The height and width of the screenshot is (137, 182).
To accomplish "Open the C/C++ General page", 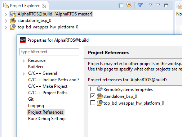I will coord(43,73).
